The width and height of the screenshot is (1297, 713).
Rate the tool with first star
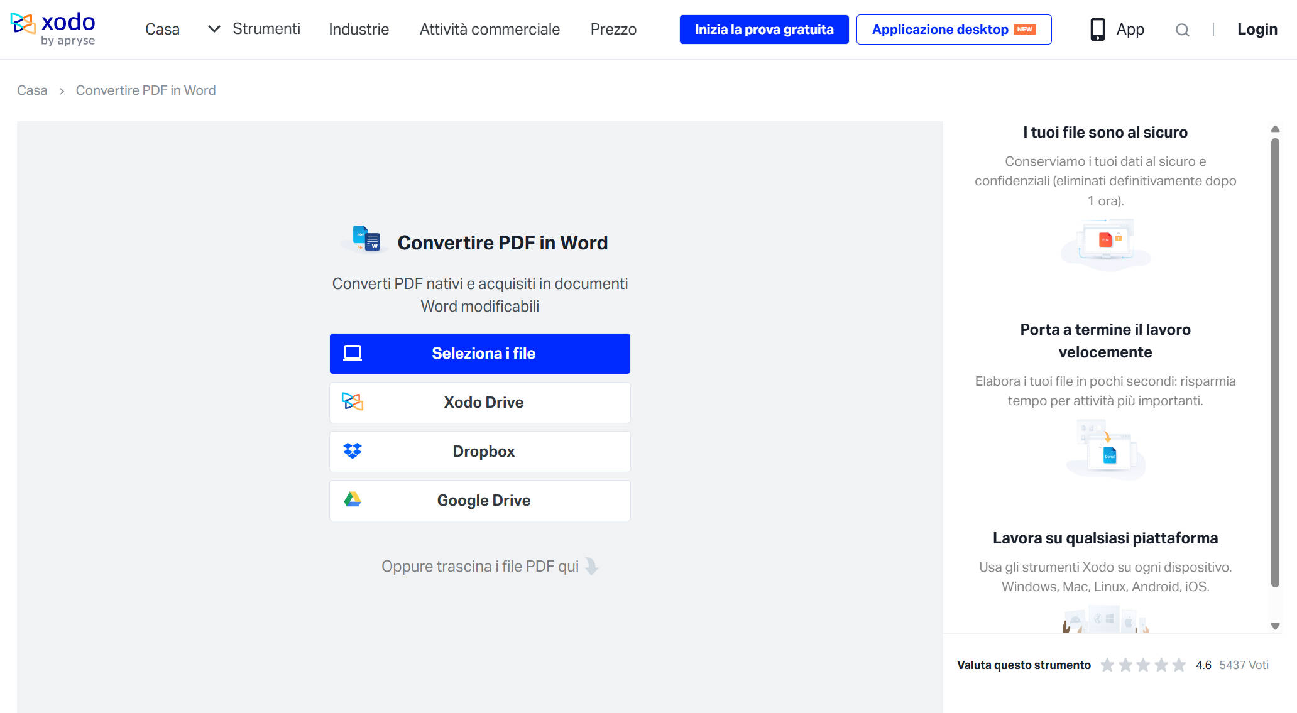pyautogui.click(x=1107, y=665)
